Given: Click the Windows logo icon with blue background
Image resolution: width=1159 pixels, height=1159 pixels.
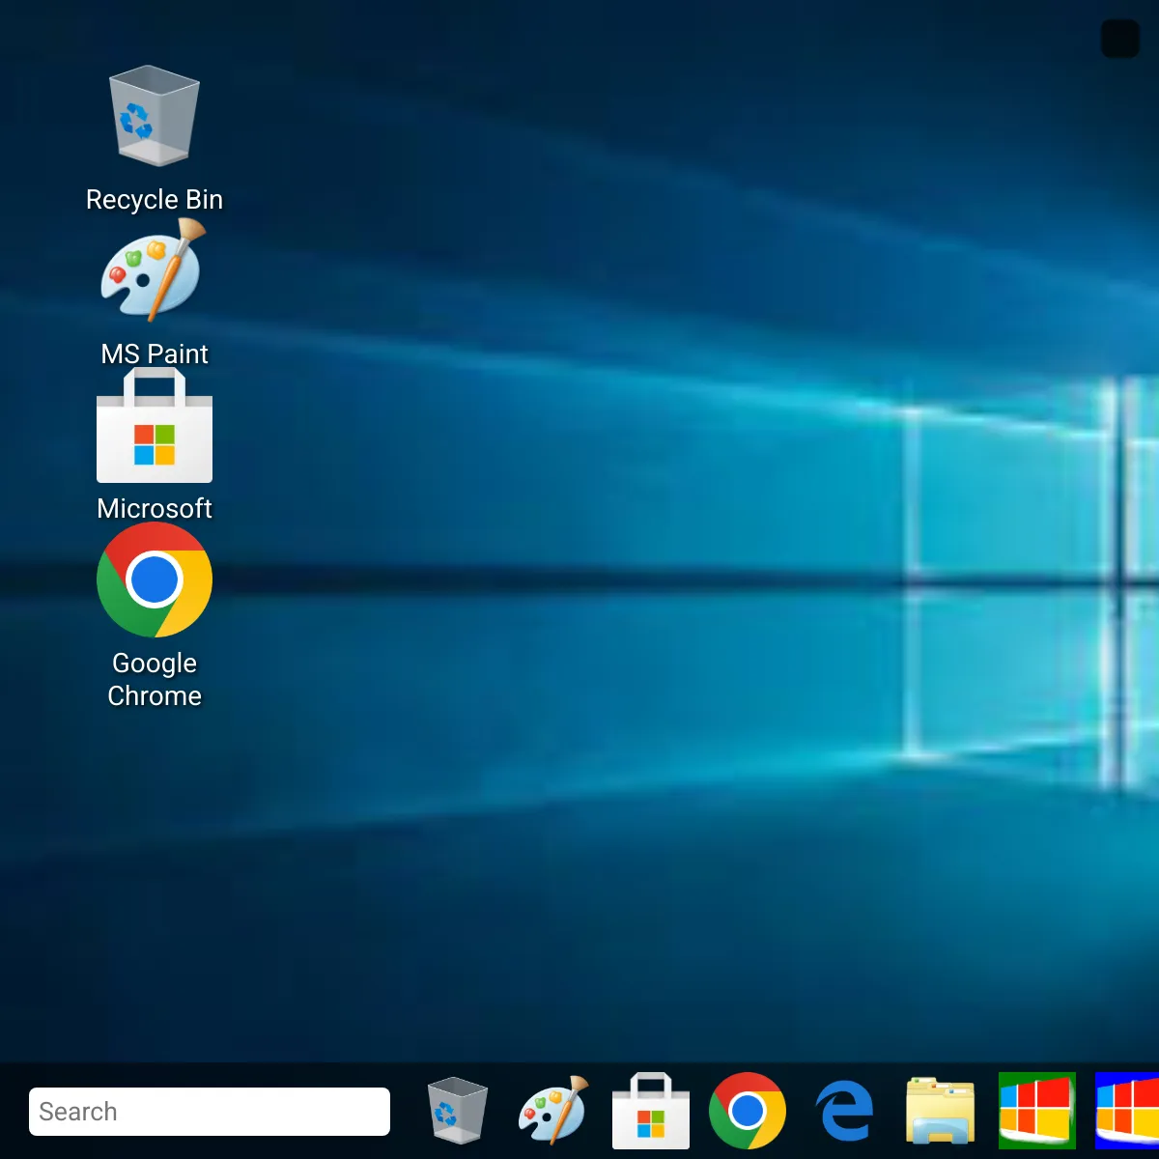Looking at the screenshot, I should click(1127, 1111).
